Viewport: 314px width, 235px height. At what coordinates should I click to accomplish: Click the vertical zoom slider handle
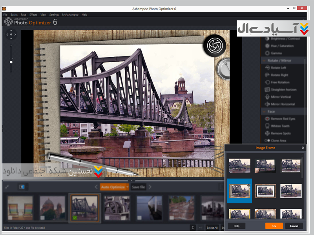click(11, 62)
